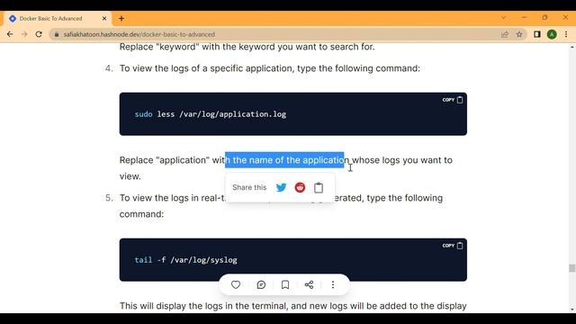Viewport: 576px width, 324px height.
Task: Open the article share options
Action: pos(309,284)
